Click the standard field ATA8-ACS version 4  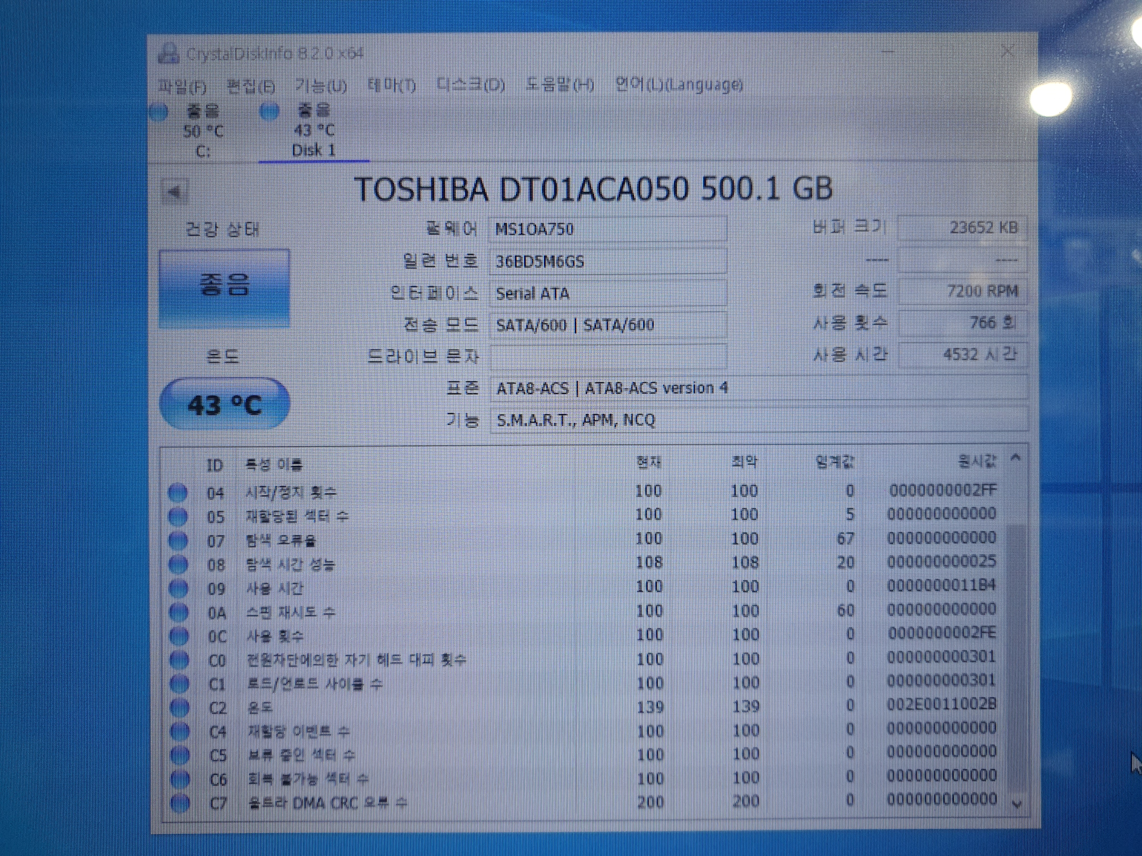tap(759, 388)
